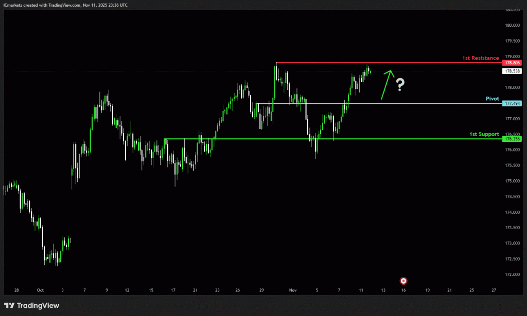Click the TradingView logo icon
527x316 pixels.
click(x=9, y=306)
